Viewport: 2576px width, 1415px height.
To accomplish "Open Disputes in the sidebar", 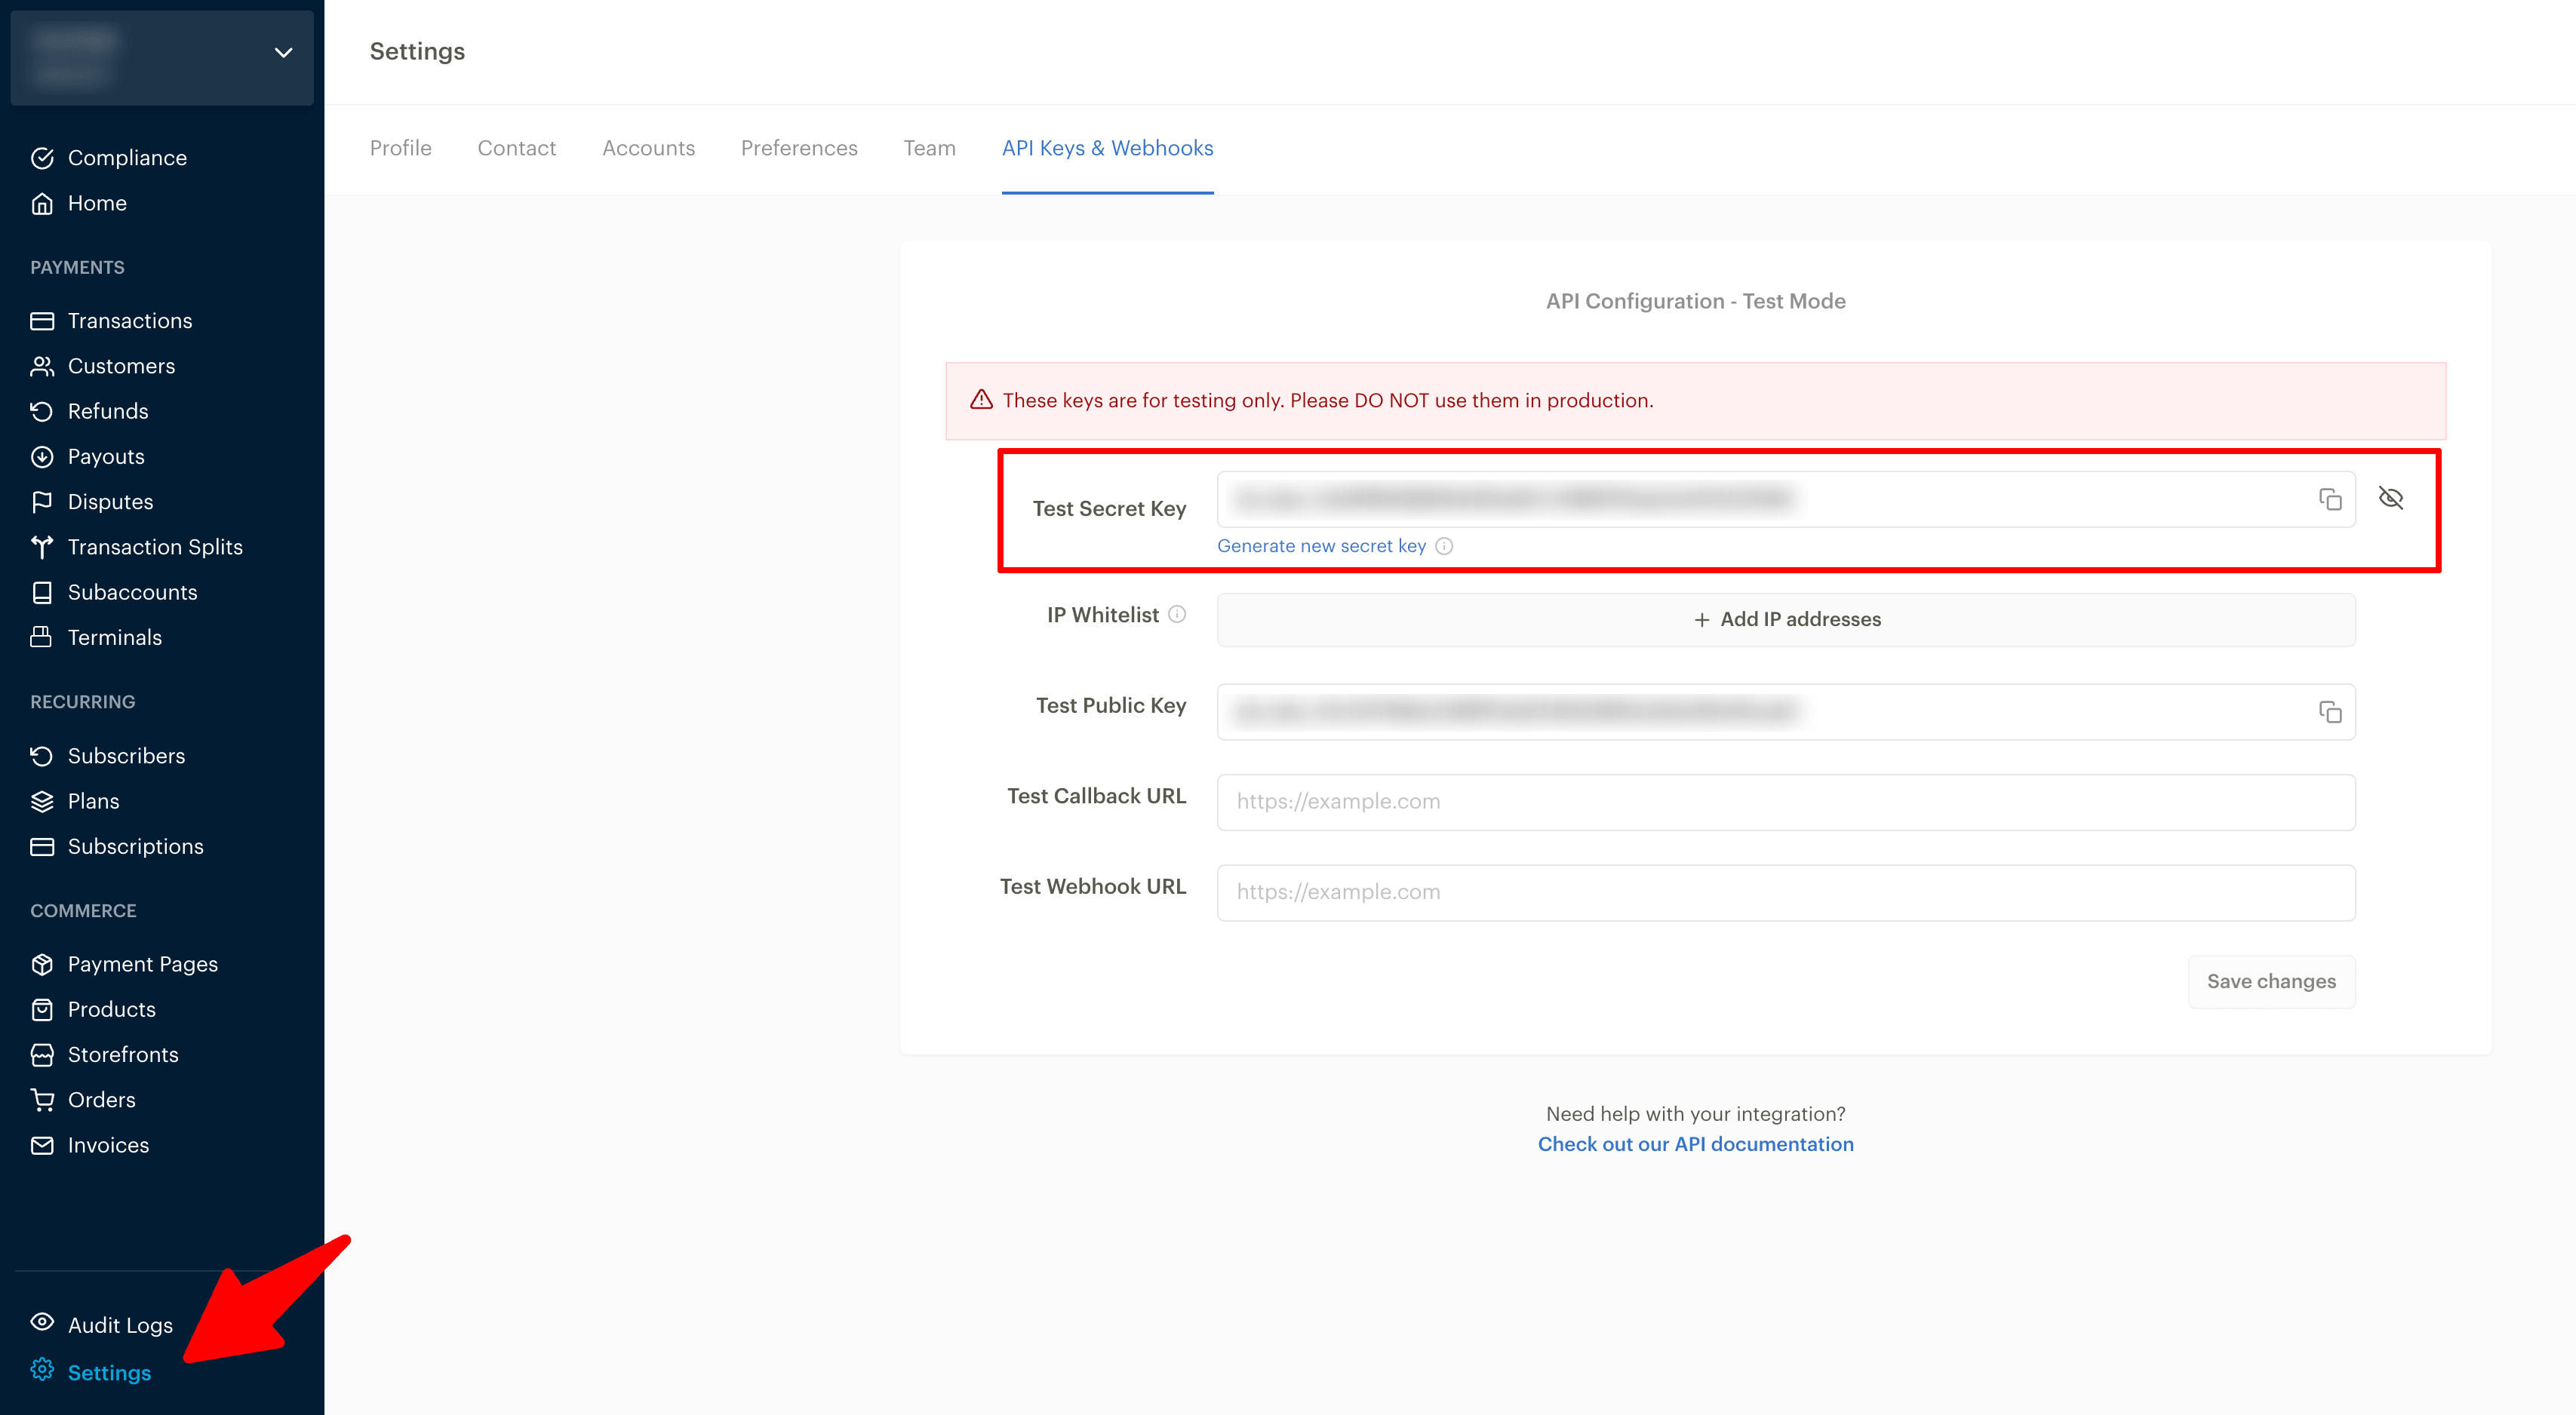I will [x=110, y=502].
